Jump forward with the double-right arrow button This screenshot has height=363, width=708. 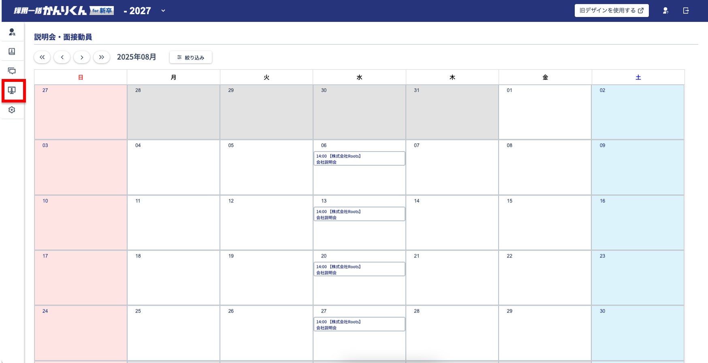click(102, 57)
